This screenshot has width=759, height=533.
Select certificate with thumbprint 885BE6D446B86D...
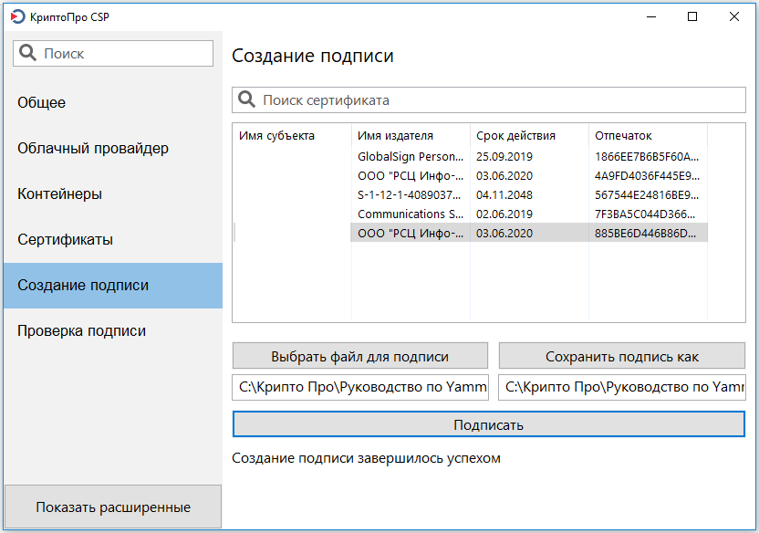click(471, 233)
